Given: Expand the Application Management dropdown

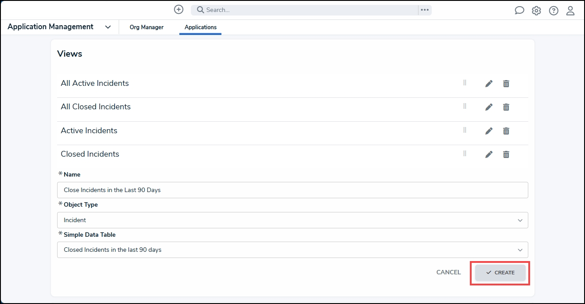Looking at the screenshot, I should [x=108, y=27].
